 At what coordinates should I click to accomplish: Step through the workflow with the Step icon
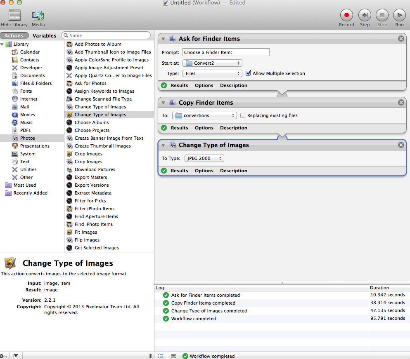click(365, 16)
